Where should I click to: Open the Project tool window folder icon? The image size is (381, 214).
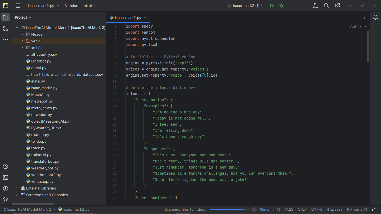pyautogui.click(x=6, y=17)
